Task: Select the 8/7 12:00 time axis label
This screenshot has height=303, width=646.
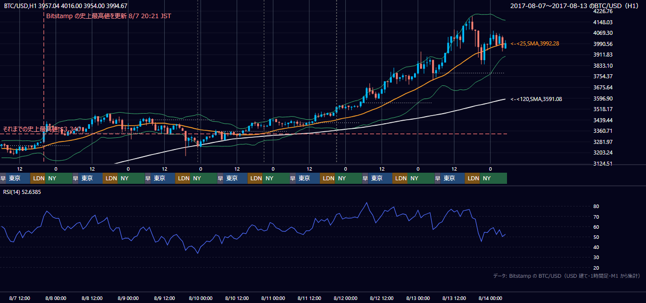Action: click(20, 298)
